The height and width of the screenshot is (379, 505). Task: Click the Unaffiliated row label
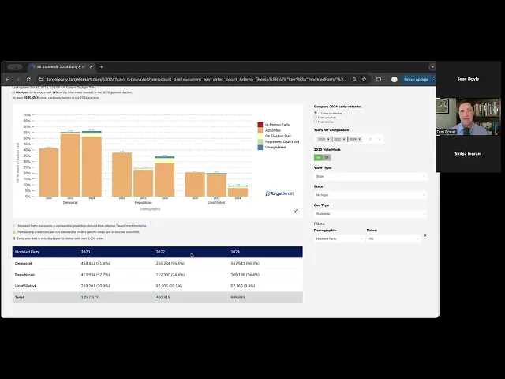click(25, 286)
